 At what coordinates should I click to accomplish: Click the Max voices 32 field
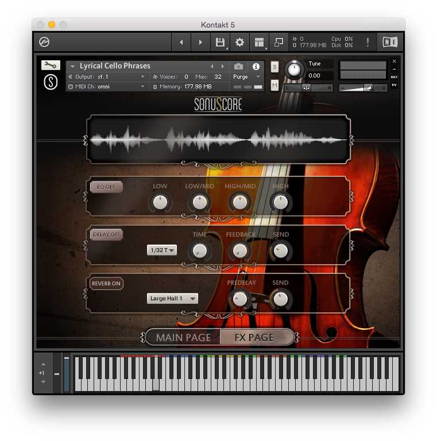click(x=218, y=77)
